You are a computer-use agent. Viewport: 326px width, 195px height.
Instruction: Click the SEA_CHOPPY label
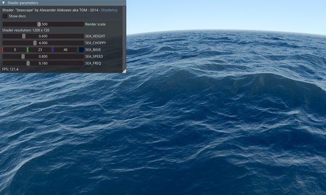coord(96,43)
